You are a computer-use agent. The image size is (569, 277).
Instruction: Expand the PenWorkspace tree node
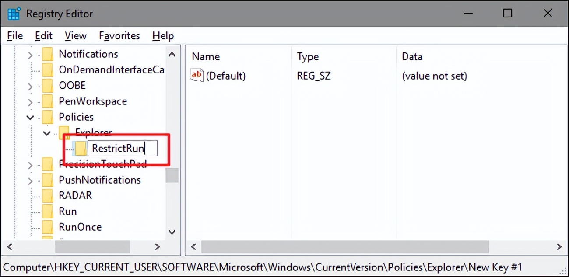tap(29, 101)
